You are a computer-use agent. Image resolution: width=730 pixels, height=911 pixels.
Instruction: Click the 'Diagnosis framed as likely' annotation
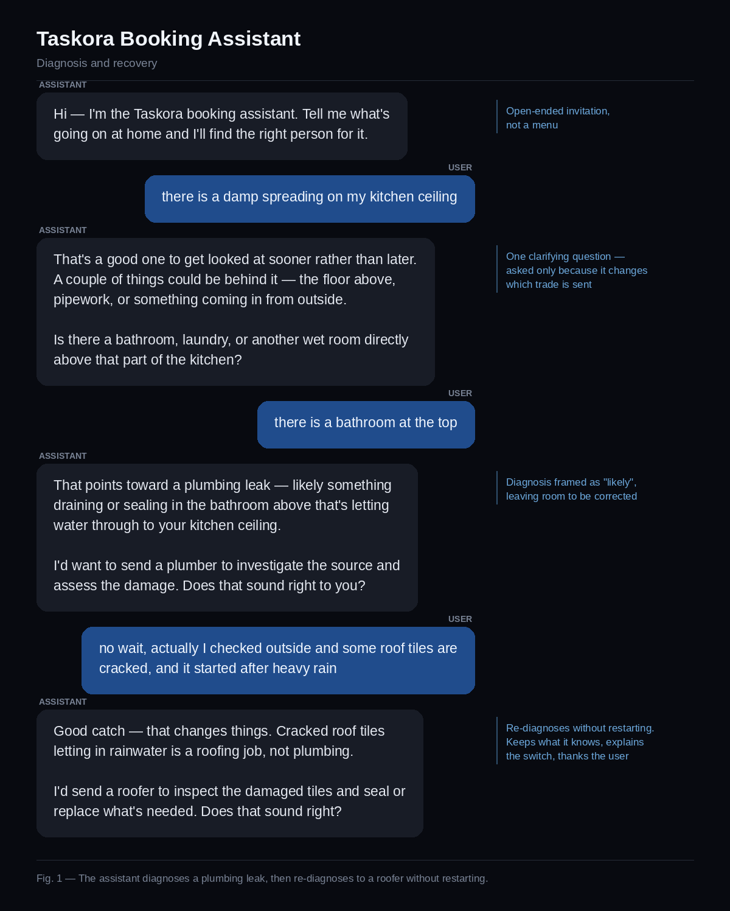pos(571,489)
